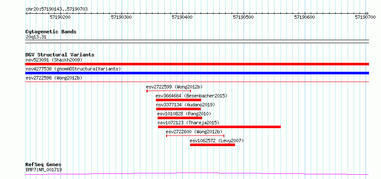
Task: Select the thin esv2722599 variant span
Action: 169,91
